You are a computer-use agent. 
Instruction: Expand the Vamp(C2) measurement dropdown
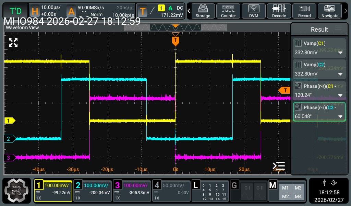(340, 74)
